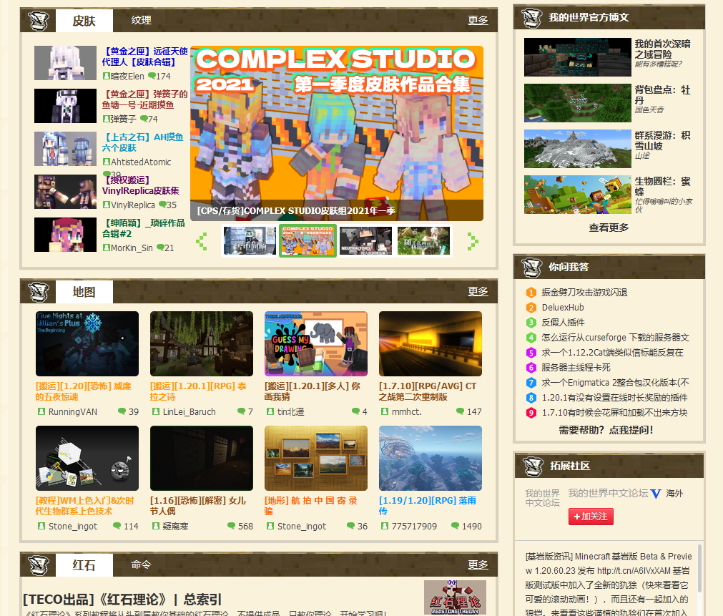Click the 拓展社区 header icon
This screenshot has height=616, width=723.
click(533, 466)
